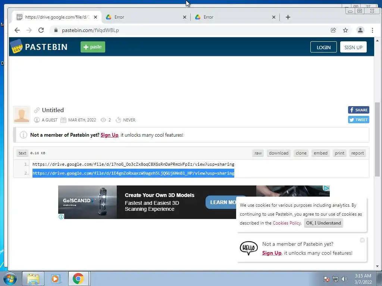Click the highlighted second Drive URL line
This screenshot has width=382, height=286.
click(x=133, y=173)
